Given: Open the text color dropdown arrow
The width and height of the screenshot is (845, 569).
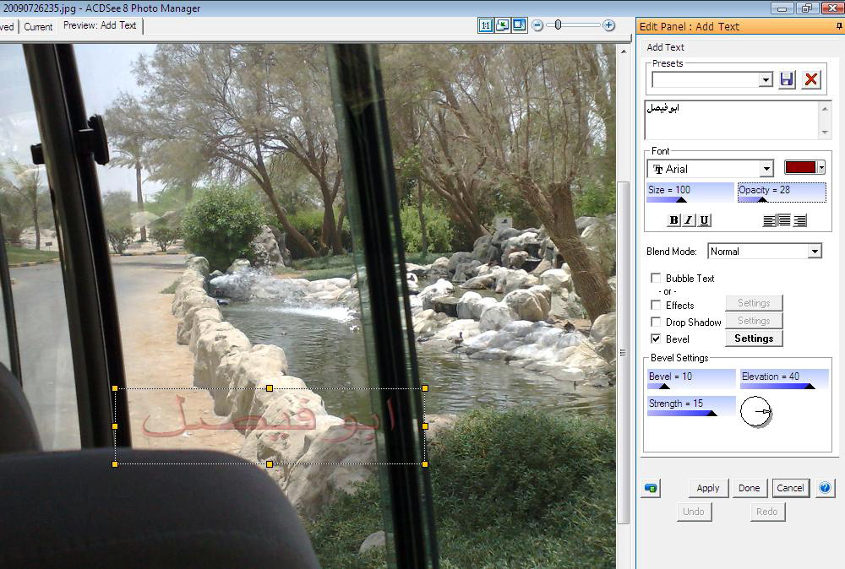Looking at the screenshot, I should coord(821,167).
